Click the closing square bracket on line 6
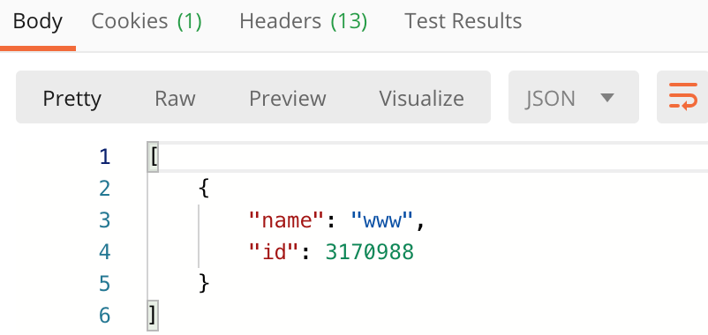This screenshot has height=335, width=708. (153, 316)
